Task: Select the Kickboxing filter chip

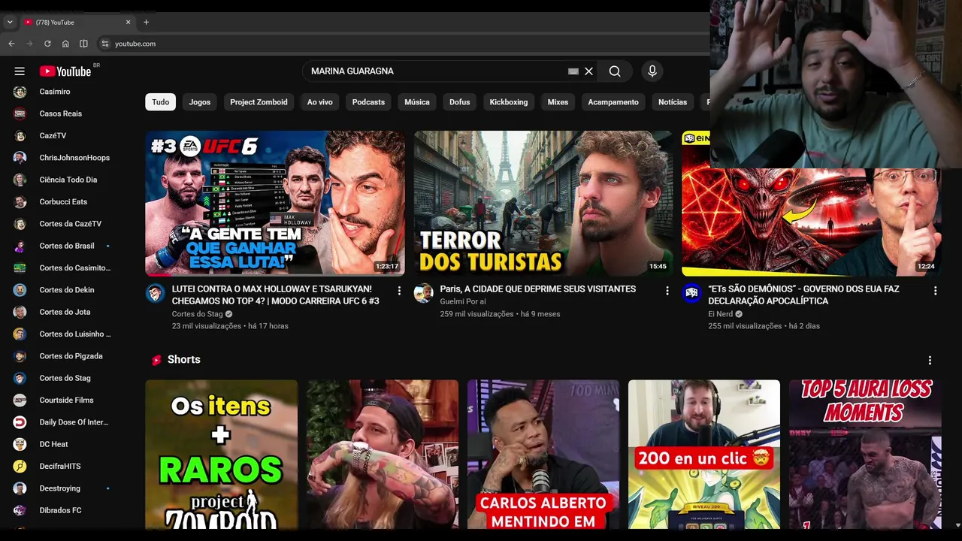Action: pyautogui.click(x=509, y=102)
